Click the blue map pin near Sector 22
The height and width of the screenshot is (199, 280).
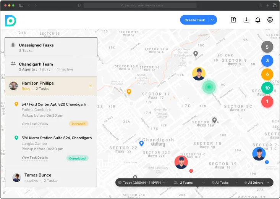(x=141, y=143)
